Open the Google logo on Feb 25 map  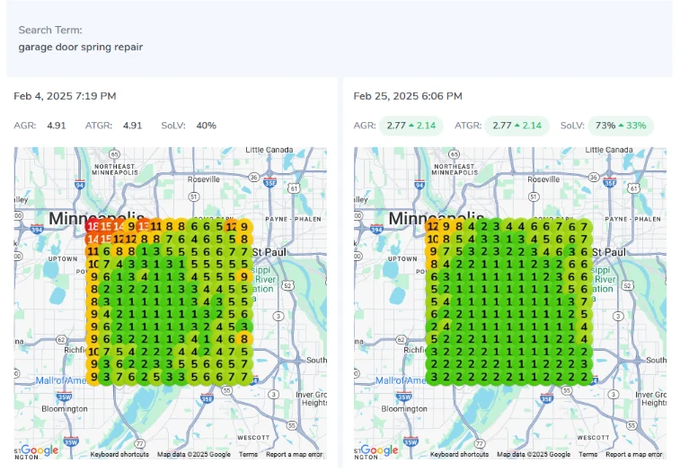(x=379, y=450)
